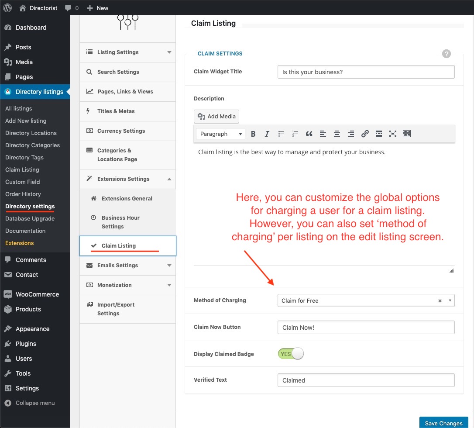Open the Paragraph format dropdown

[221, 134]
